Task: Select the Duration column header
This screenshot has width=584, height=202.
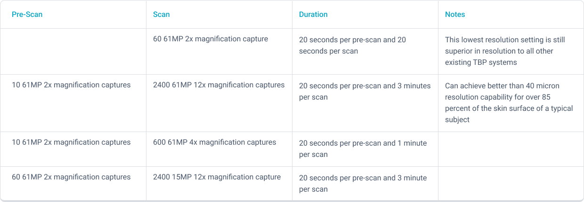Action: tap(313, 15)
